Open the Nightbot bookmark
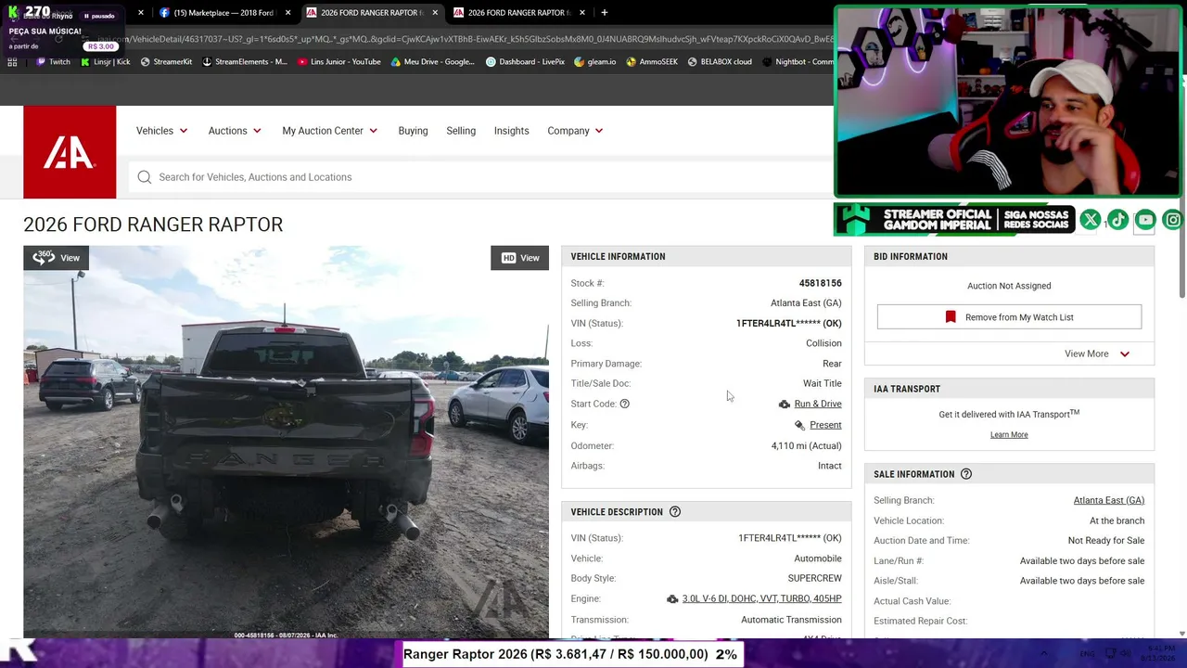Screen dimensions: 1187x668 (798, 62)
